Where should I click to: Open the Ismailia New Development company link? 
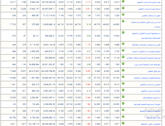pyautogui.click(x=146, y=36)
